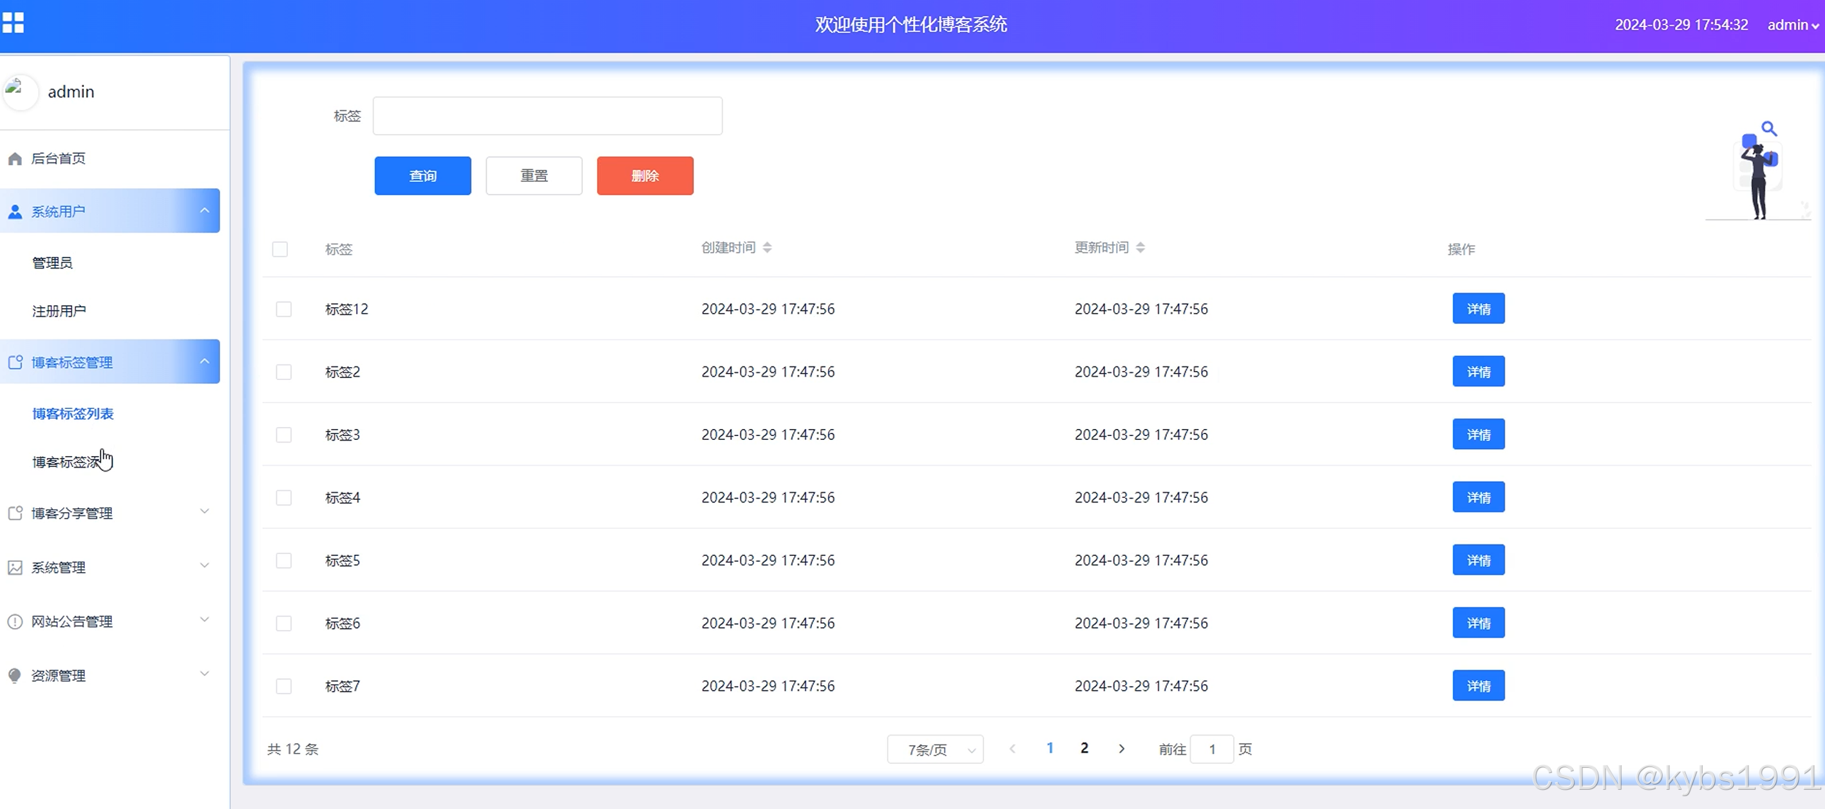Viewport: 1825px width, 809px height.
Task: Open the 管理员 submenu item
Action: coord(52,263)
